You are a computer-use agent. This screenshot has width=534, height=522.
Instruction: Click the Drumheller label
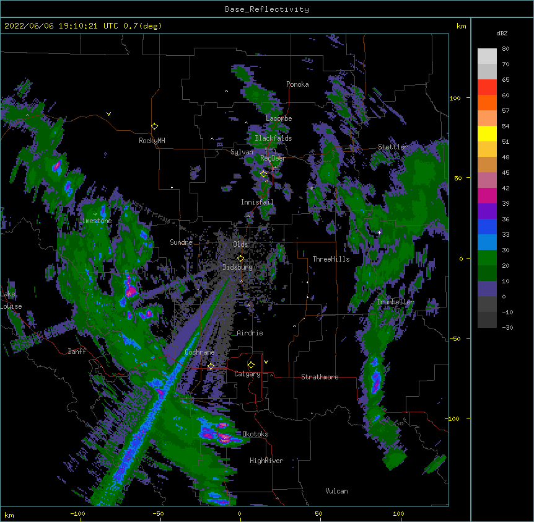pos(395,303)
